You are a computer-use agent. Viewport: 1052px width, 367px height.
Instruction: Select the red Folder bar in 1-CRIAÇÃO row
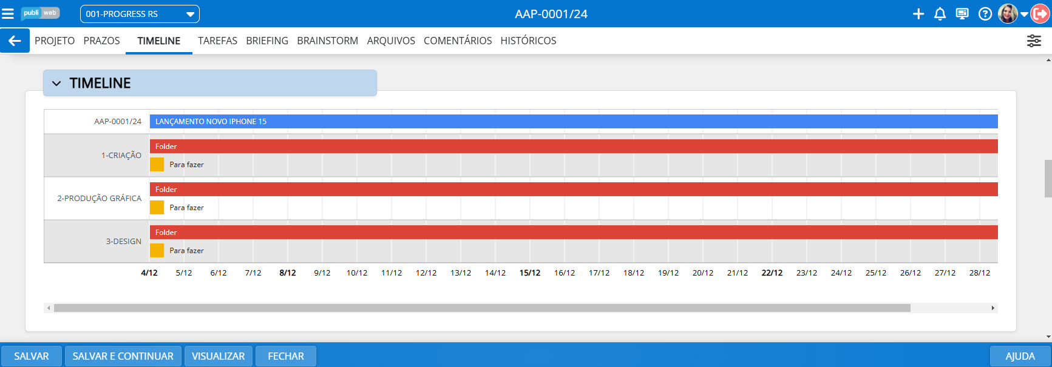point(574,147)
